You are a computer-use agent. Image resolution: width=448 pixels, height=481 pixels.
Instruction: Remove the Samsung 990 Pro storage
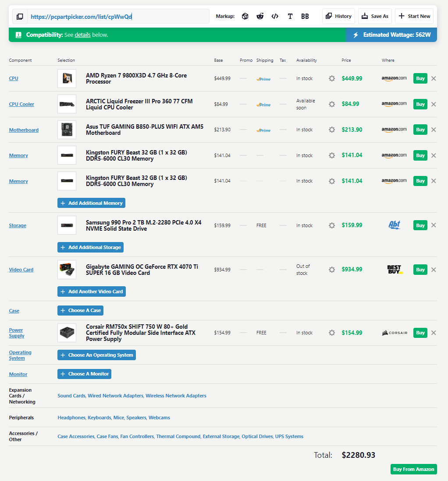(434, 225)
